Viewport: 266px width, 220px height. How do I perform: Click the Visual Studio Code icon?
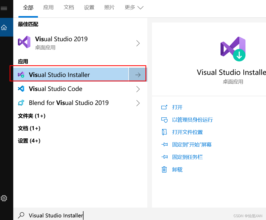click(21, 89)
